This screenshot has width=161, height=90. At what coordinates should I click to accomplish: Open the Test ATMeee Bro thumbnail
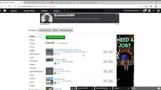(50, 81)
